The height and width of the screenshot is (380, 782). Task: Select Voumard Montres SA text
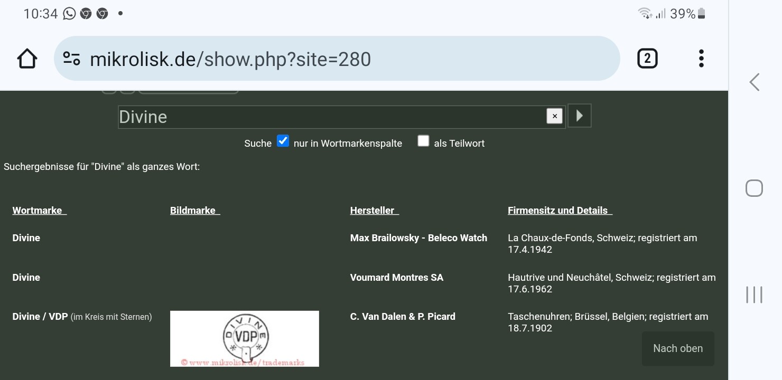397,278
